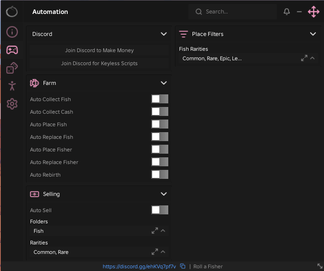Click Join Discord to Make Money
The width and height of the screenshot is (324, 271).
[x=99, y=50]
